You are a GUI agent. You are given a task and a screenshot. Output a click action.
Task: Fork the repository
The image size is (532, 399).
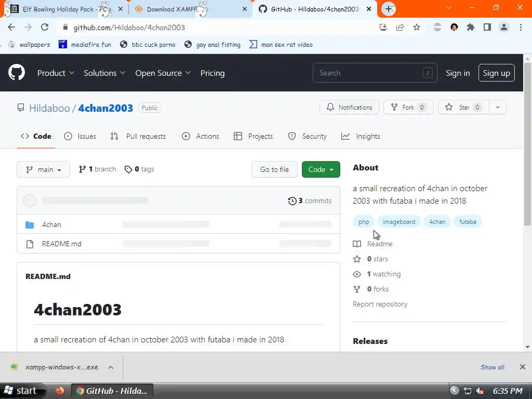[408, 107]
